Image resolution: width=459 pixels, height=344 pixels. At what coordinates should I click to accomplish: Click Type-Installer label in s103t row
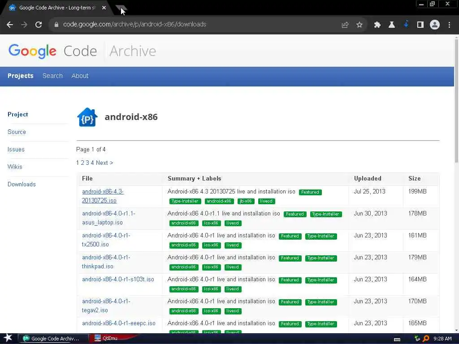321,280
